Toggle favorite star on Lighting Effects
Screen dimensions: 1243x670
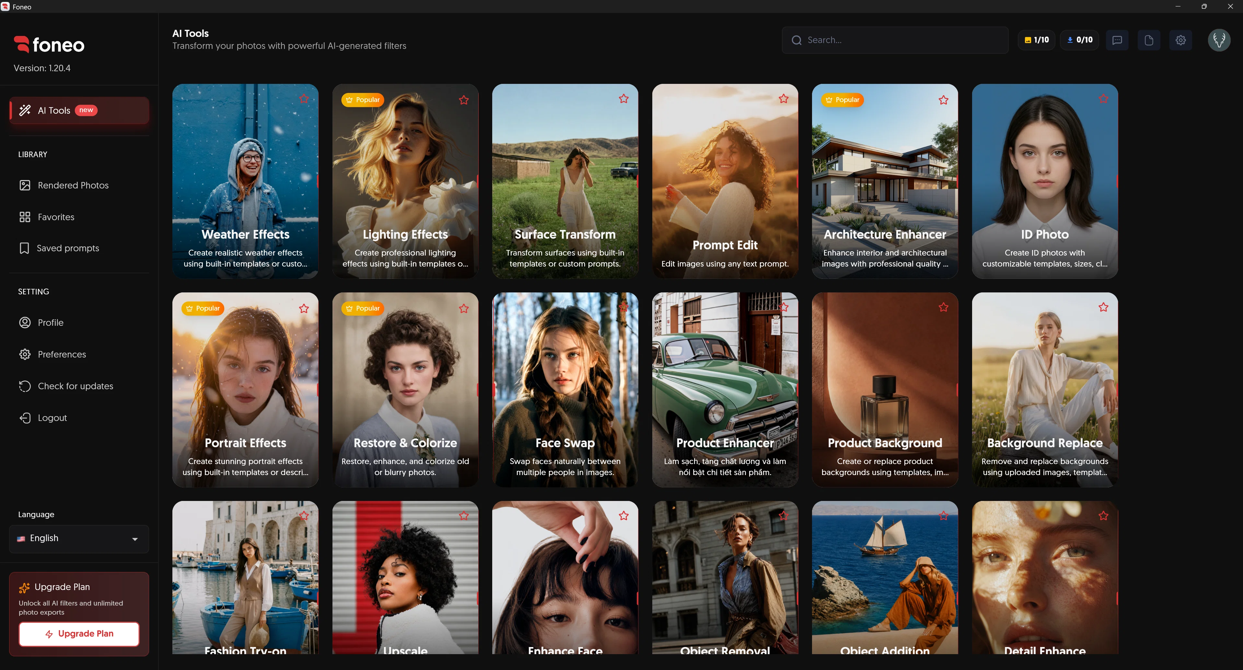(464, 100)
